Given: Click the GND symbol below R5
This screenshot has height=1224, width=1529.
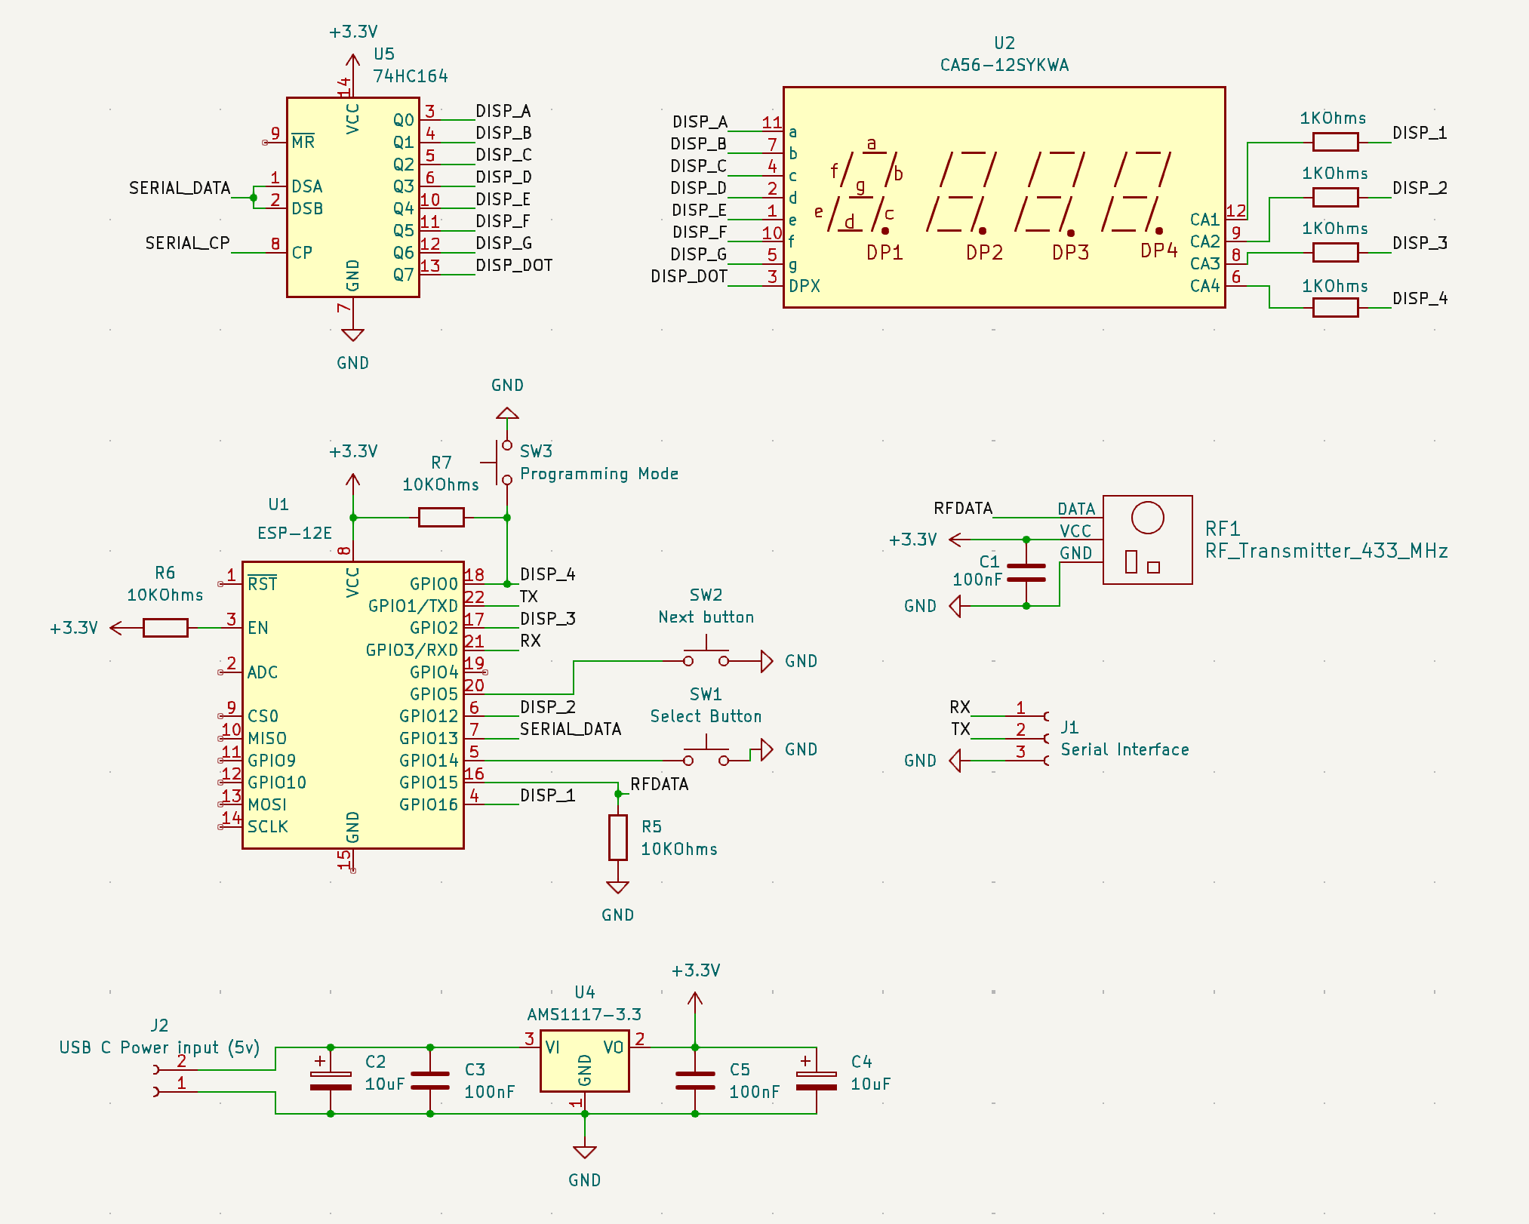Looking at the screenshot, I should [618, 887].
